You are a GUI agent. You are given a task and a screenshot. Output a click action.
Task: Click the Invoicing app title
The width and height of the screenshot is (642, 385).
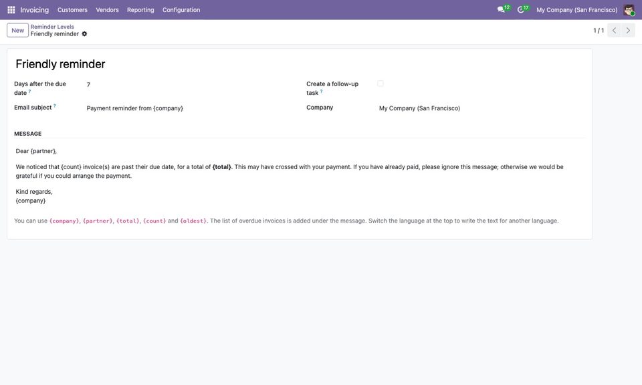coord(34,10)
